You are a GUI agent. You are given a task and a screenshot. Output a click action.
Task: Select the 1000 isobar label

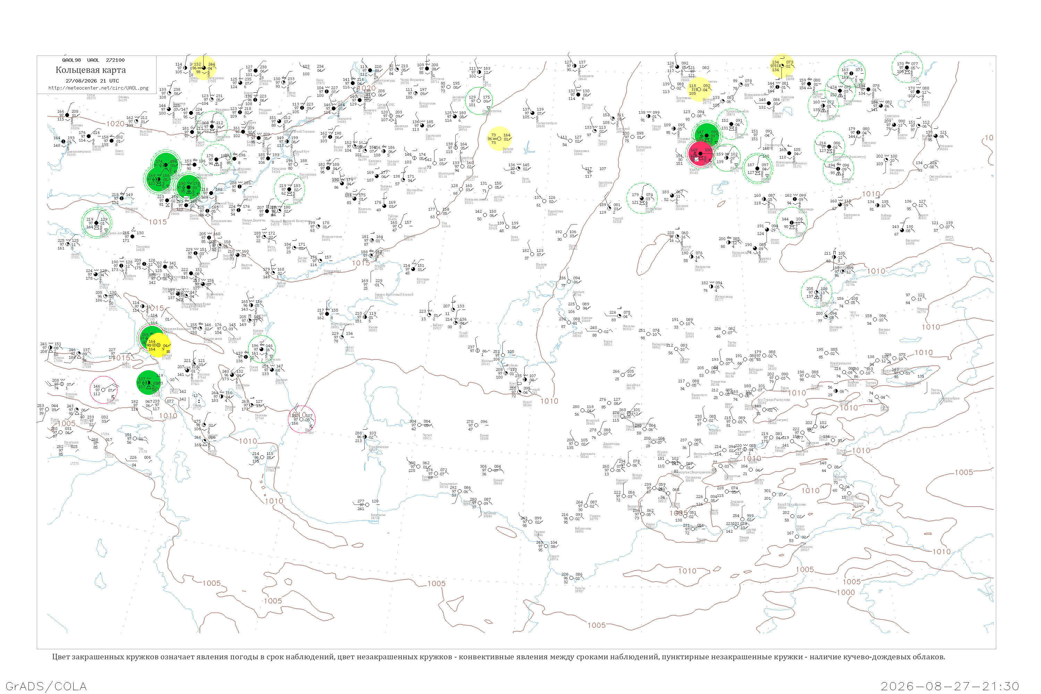tap(845, 592)
